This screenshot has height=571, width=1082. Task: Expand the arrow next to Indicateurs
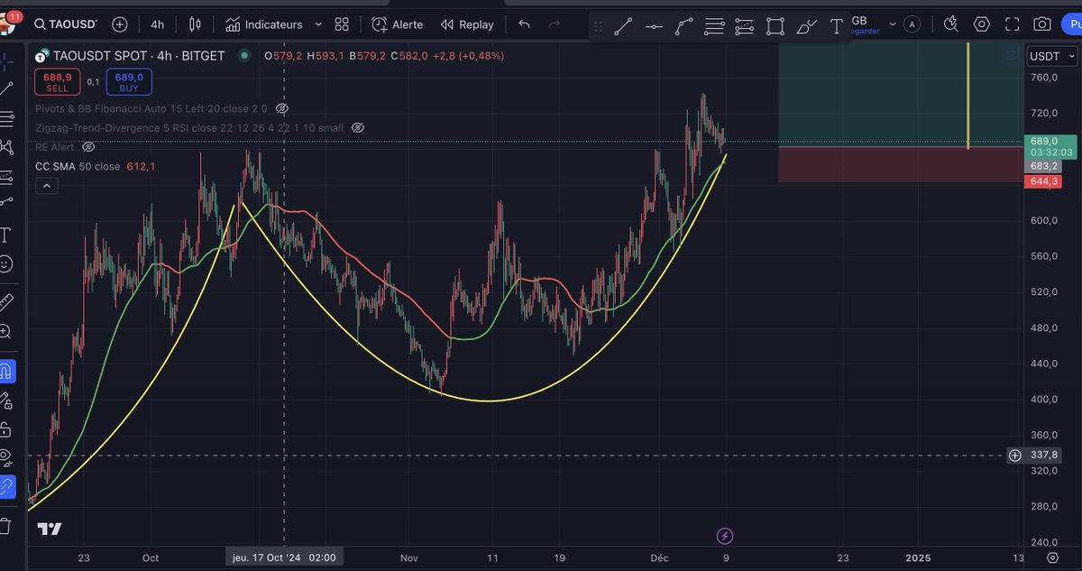pos(318,24)
